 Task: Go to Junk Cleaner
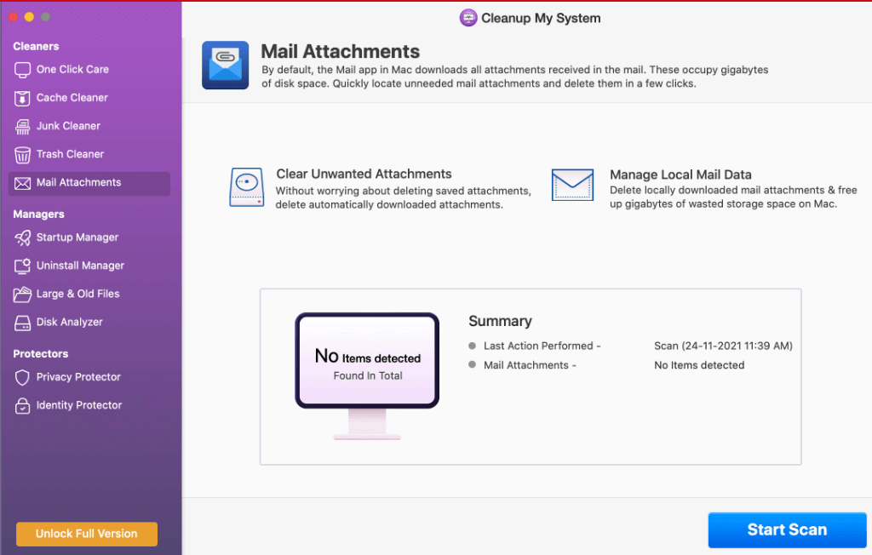pos(68,126)
